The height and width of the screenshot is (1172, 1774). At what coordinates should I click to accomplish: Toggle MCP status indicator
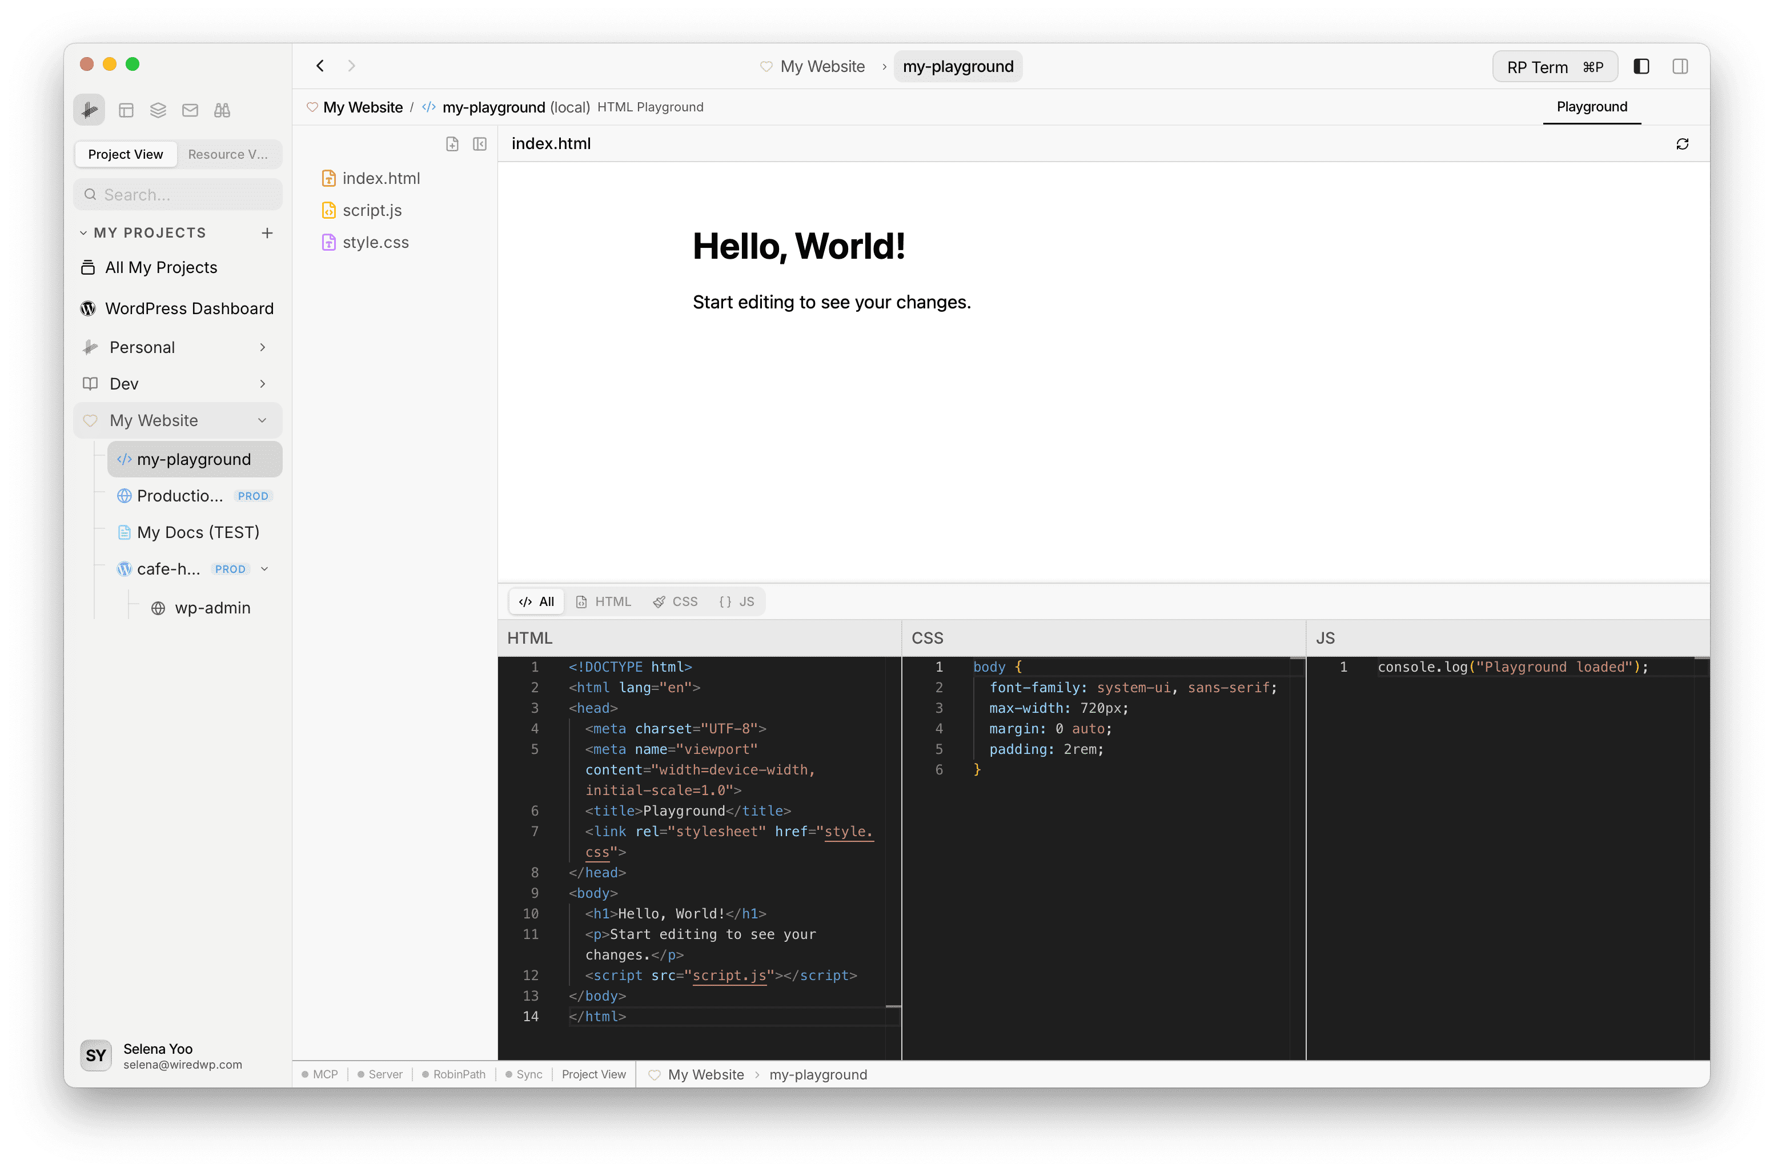319,1074
